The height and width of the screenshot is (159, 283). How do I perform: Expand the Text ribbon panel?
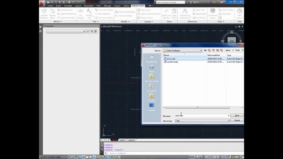pos(96,22)
